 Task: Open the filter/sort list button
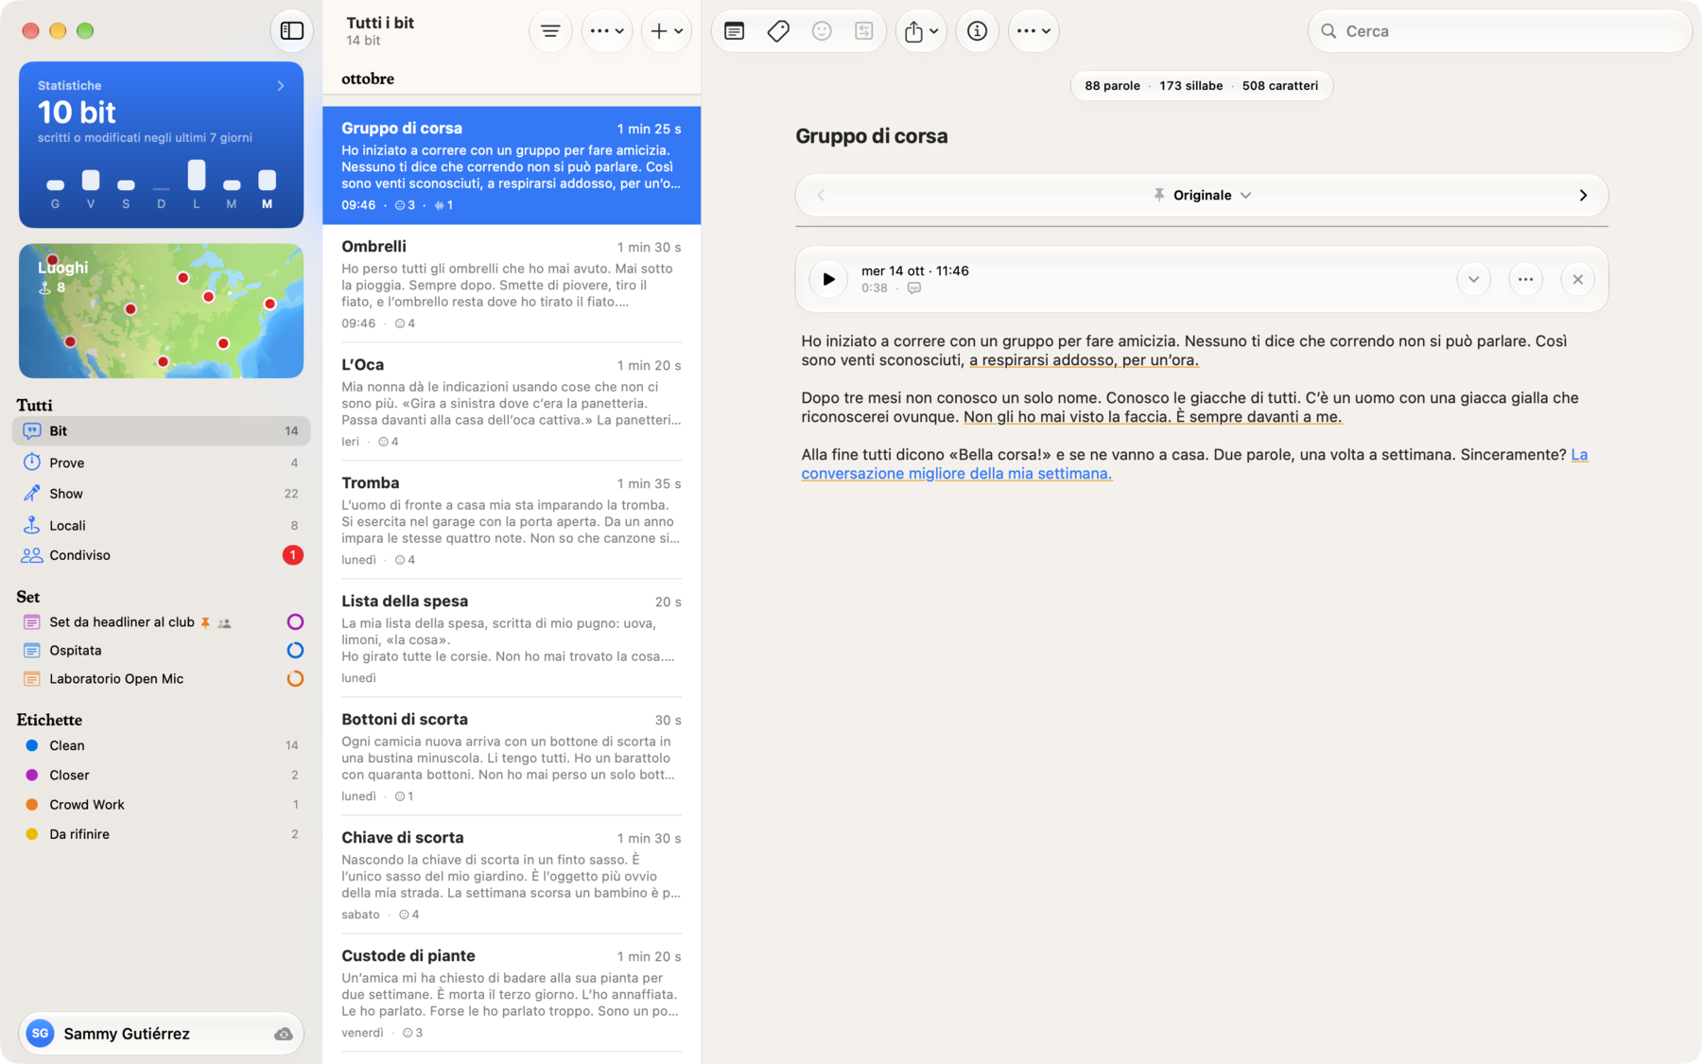[x=550, y=30]
